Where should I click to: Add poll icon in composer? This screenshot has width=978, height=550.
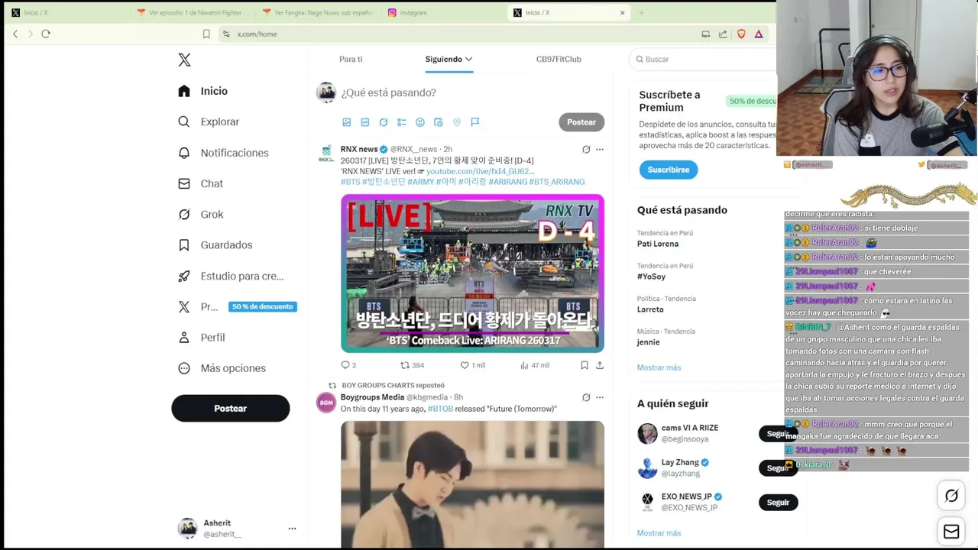coord(402,122)
